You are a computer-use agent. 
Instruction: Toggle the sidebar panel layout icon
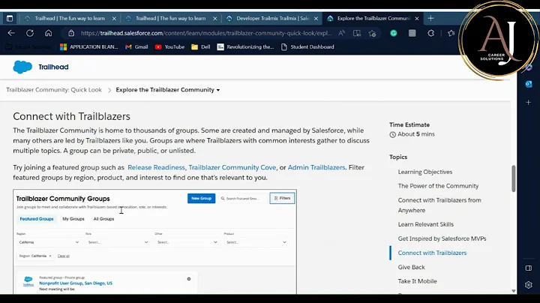click(529, 268)
